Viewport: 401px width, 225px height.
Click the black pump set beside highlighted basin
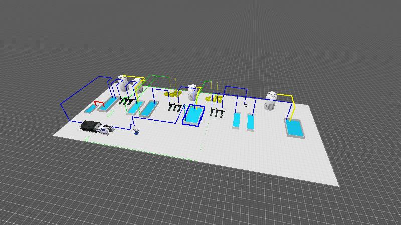point(174,107)
